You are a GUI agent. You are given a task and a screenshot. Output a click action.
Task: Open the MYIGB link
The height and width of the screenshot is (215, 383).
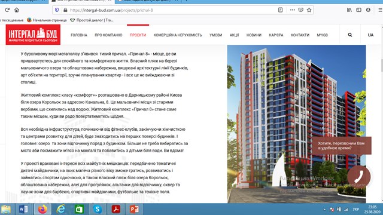coord(322,35)
